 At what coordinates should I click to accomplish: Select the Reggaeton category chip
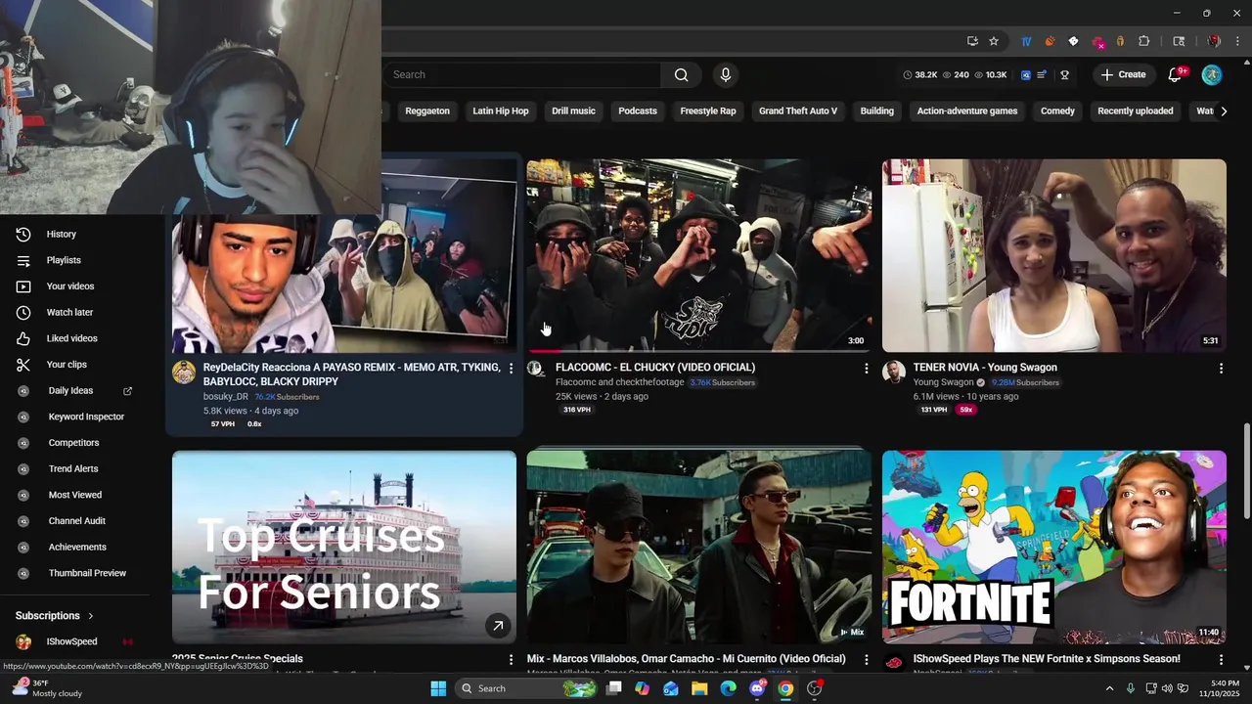(x=427, y=111)
